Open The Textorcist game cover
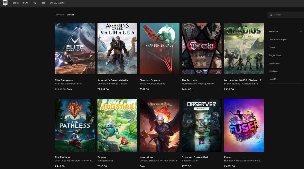Screen dimensions: 304x169 click(x=202, y=48)
